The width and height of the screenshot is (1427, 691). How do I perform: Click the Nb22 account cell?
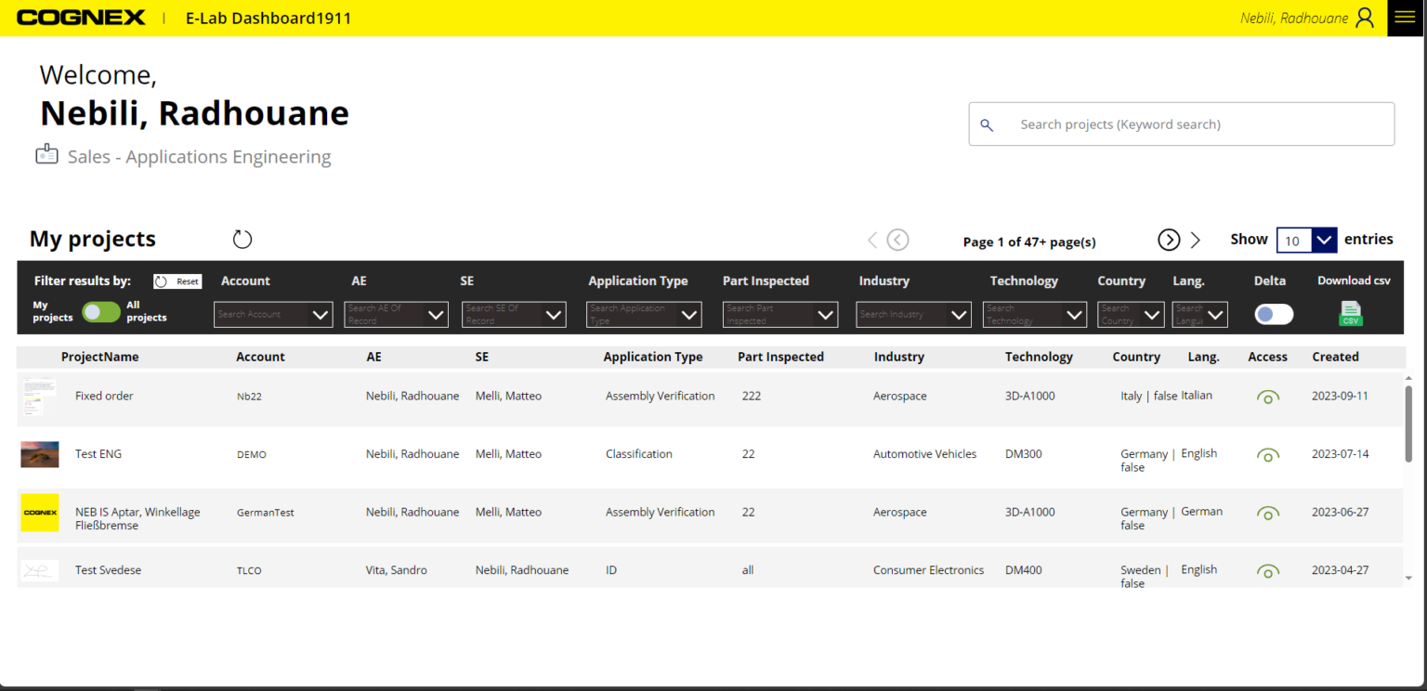point(249,397)
